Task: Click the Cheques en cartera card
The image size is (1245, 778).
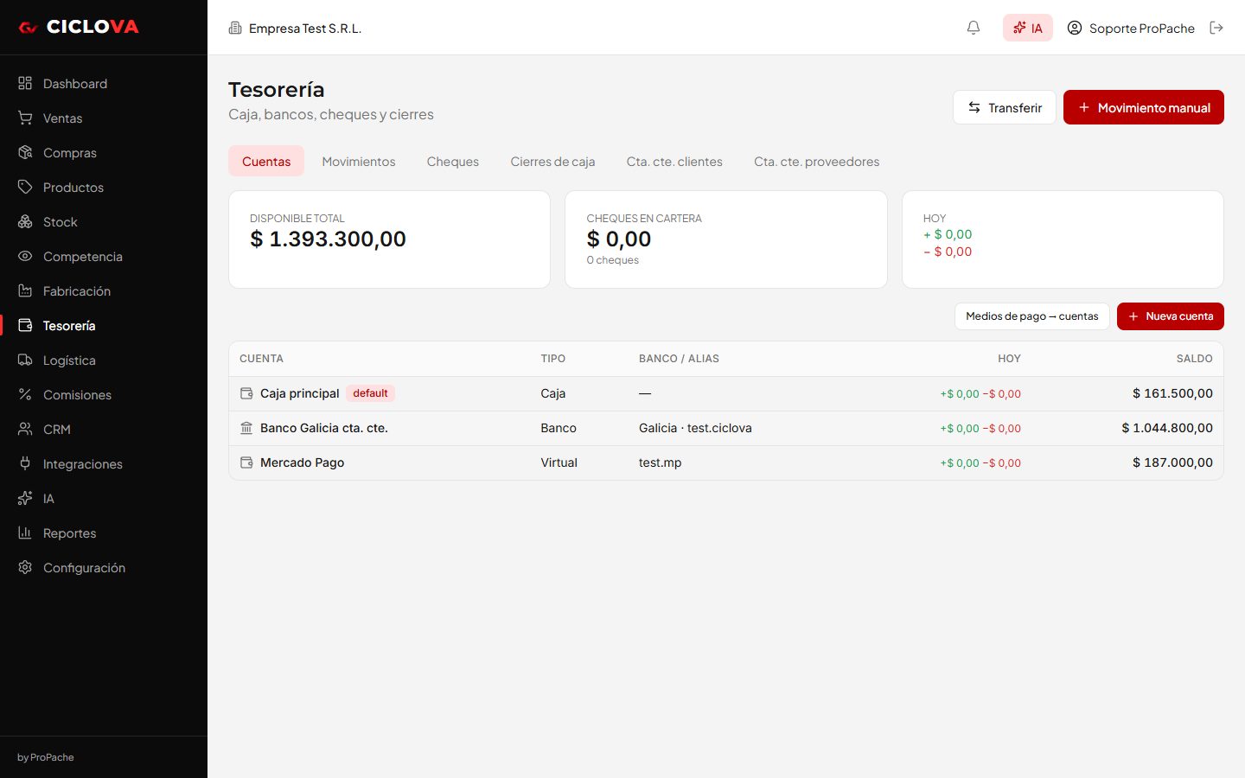Action: coord(726,239)
